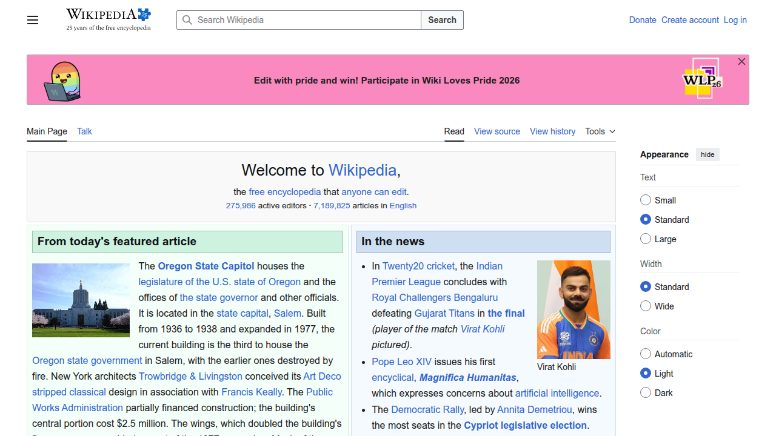The width and height of the screenshot is (776, 436).
Task: Select Small text size
Action: pos(646,200)
